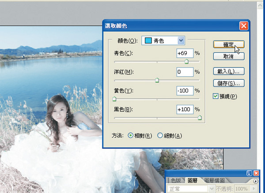Close the layers palette window

pos(256,173)
